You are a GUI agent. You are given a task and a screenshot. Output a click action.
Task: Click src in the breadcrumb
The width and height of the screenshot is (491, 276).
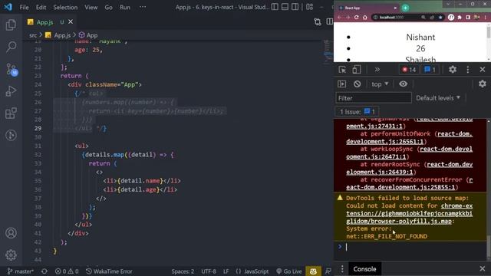coord(33,35)
